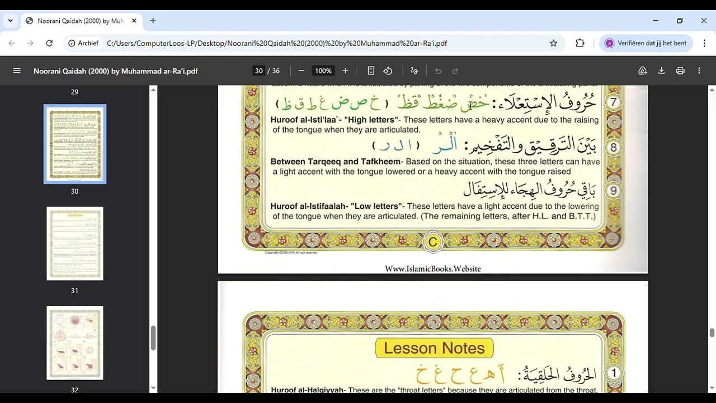Reload the current page
Image resolution: width=716 pixels, height=403 pixels.
point(49,43)
